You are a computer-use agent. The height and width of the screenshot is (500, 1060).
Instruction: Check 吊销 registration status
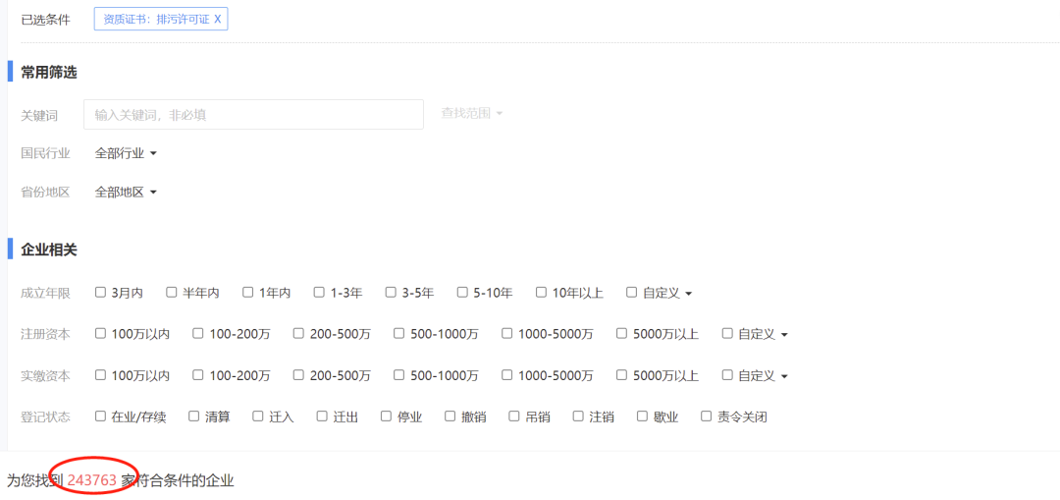click(x=513, y=417)
